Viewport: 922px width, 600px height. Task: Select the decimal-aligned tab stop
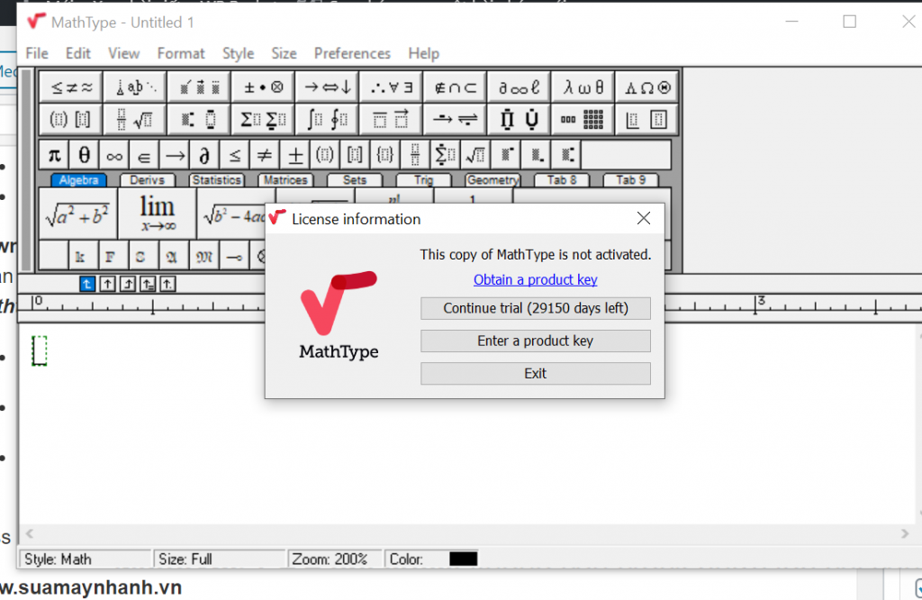pos(167,284)
